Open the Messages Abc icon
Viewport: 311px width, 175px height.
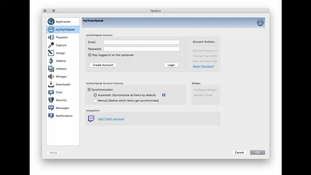click(x=51, y=108)
